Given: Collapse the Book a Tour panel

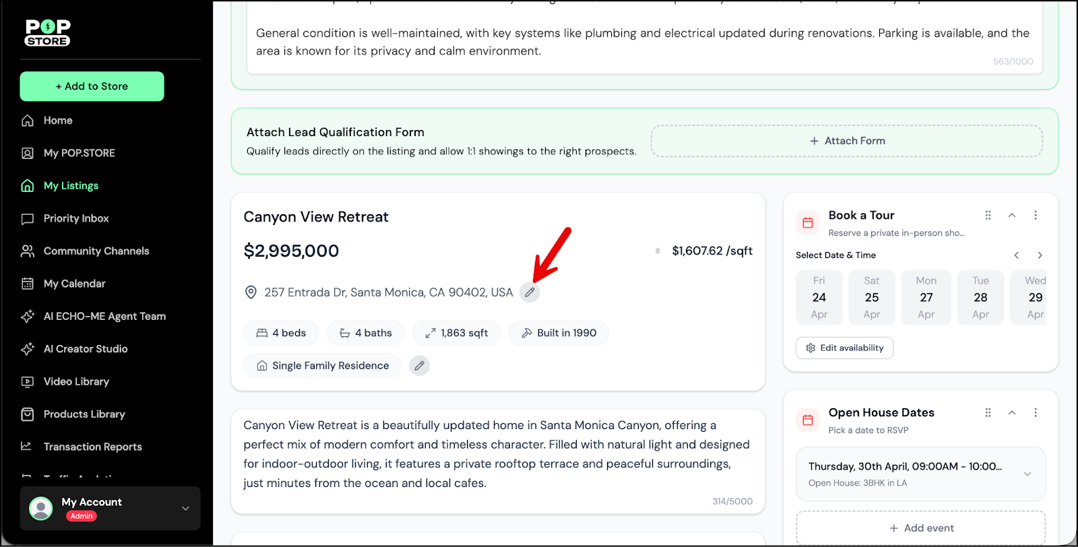Looking at the screenshot, I should [1011, 216].
